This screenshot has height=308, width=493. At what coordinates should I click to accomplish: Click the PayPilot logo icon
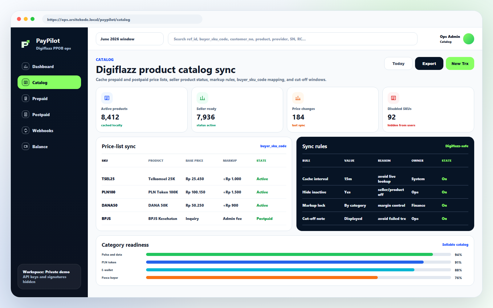coord(26,44)
